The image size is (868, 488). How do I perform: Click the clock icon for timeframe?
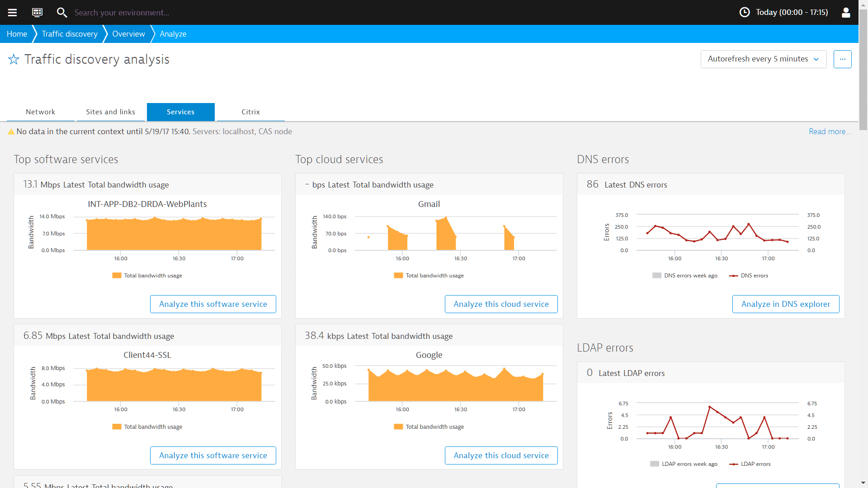[744, 12]
